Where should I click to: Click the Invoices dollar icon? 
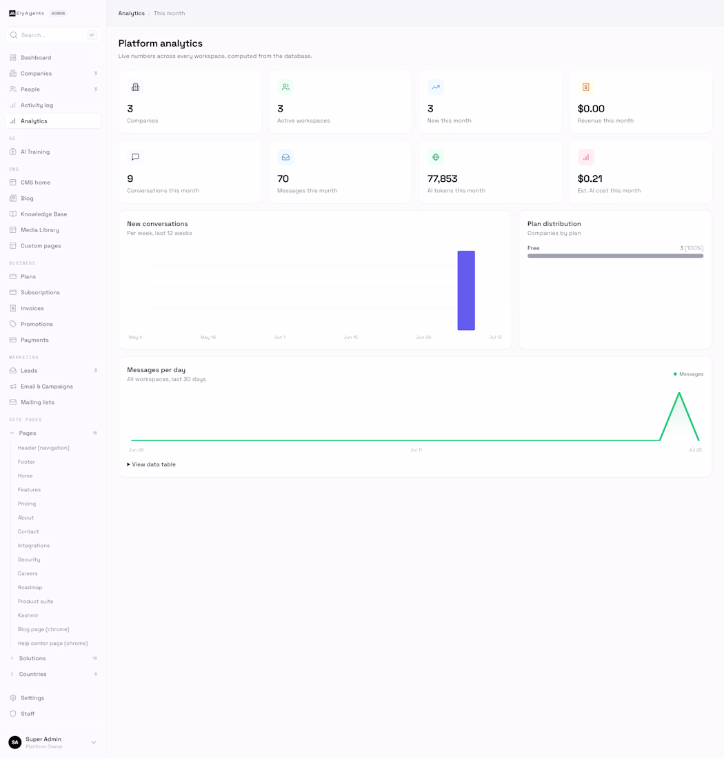coord(13,308)
